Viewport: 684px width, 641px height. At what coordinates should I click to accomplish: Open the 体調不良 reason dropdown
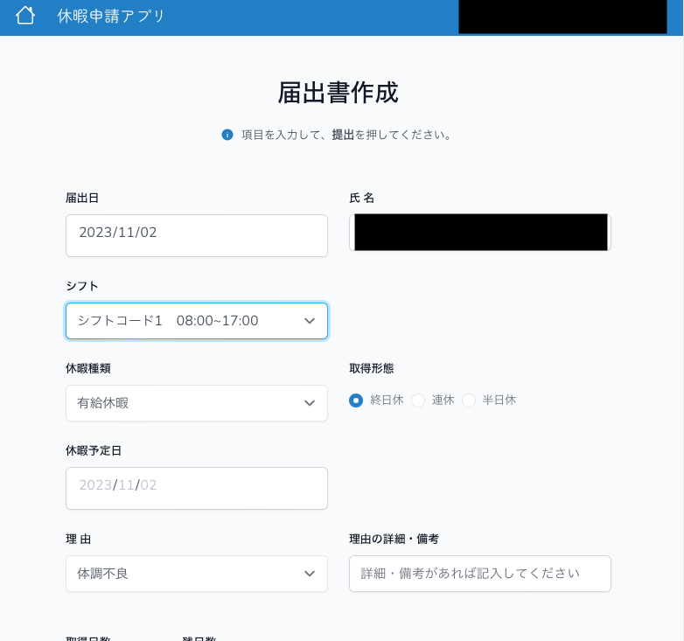184,574
